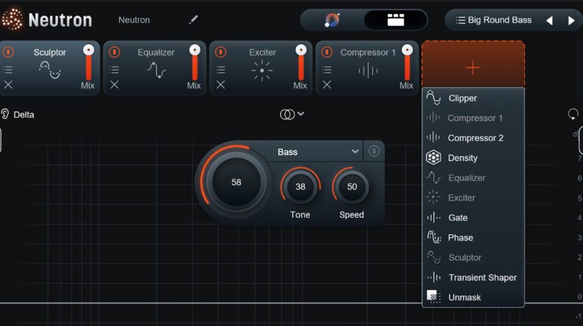Open the Big Round Bass preset browser
583x326 pixels.
click(x=493, y=20)
